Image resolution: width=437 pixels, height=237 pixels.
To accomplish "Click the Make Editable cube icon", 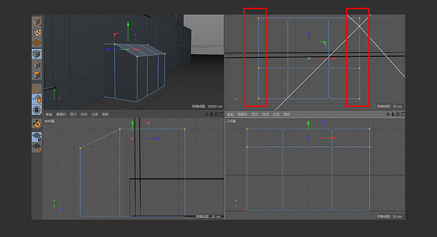I will (37, 21).
